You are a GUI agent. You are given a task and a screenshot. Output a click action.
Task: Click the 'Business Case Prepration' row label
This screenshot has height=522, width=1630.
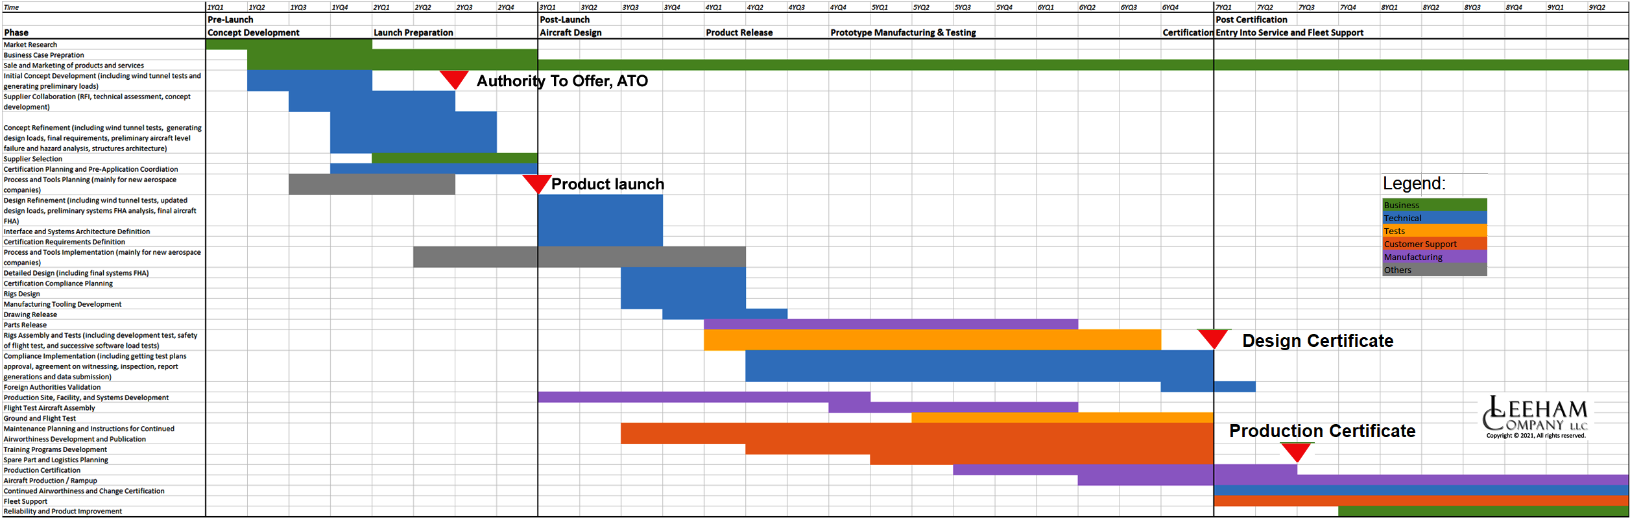[x=44, y=55]
